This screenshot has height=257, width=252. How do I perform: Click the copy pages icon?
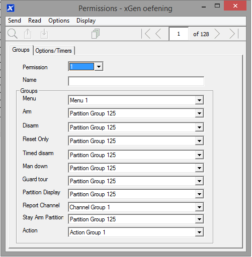point(96,34)
